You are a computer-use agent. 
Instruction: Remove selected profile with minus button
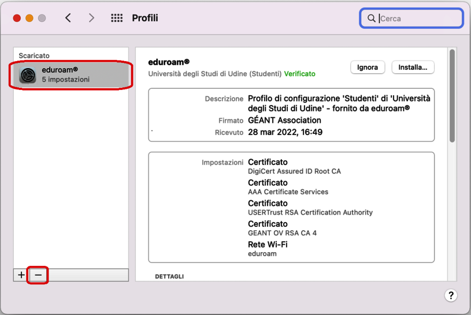pos(38,275)
